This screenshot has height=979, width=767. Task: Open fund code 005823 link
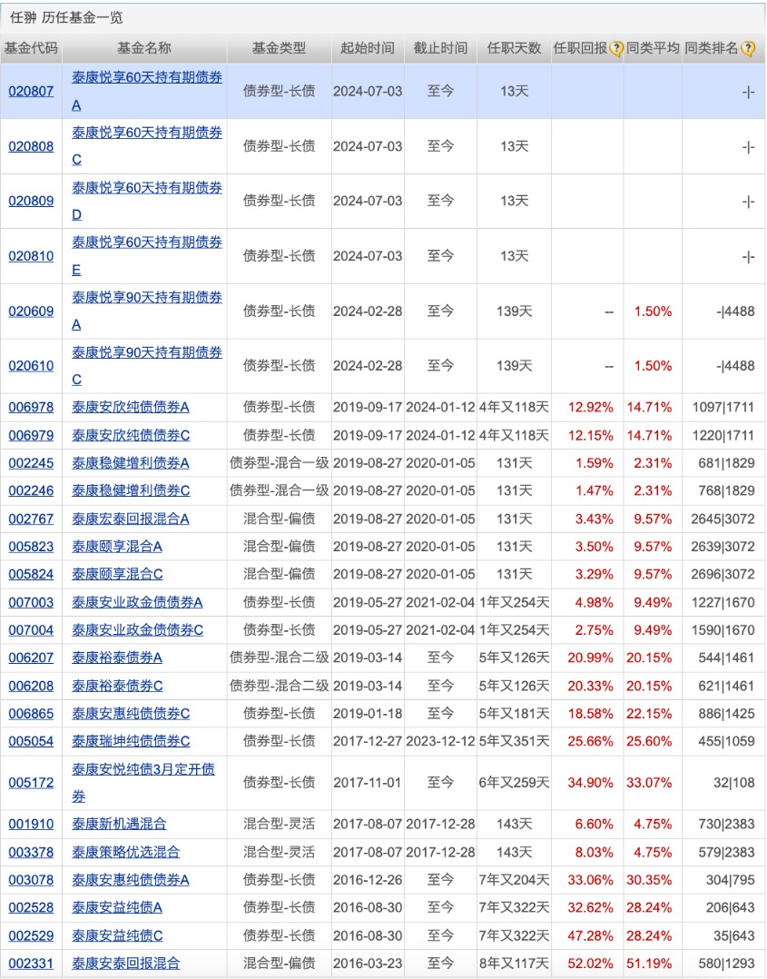(x=31, y=547)
